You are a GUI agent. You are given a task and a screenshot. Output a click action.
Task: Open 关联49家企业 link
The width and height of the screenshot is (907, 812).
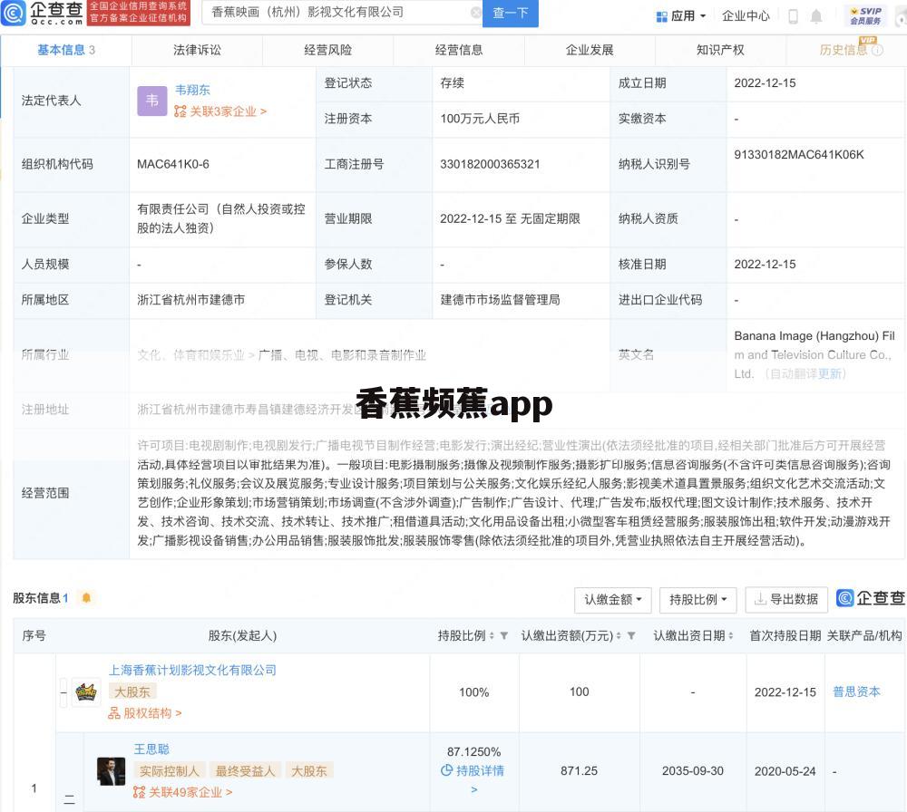tap(183, 792)
